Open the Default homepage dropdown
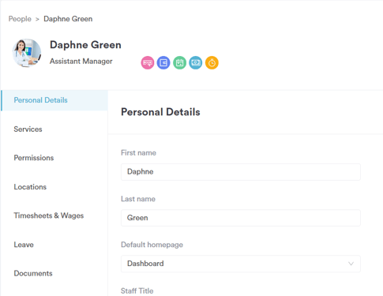The image size is (383, 296). tap(241, 264)
